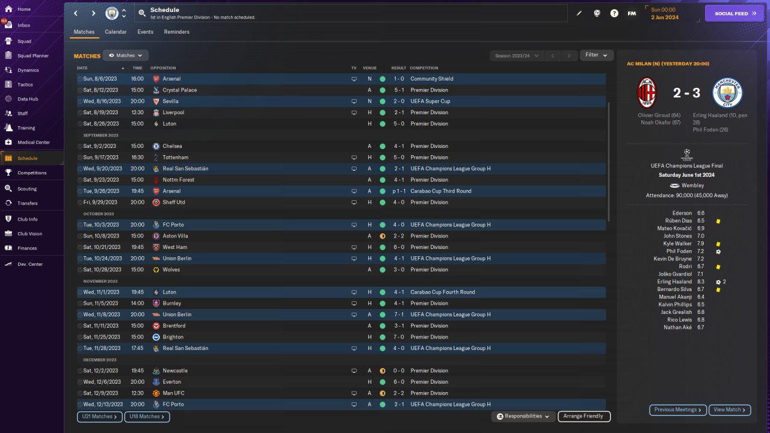Sort by the DATE column header
The image size is (770, 433).
82,68
